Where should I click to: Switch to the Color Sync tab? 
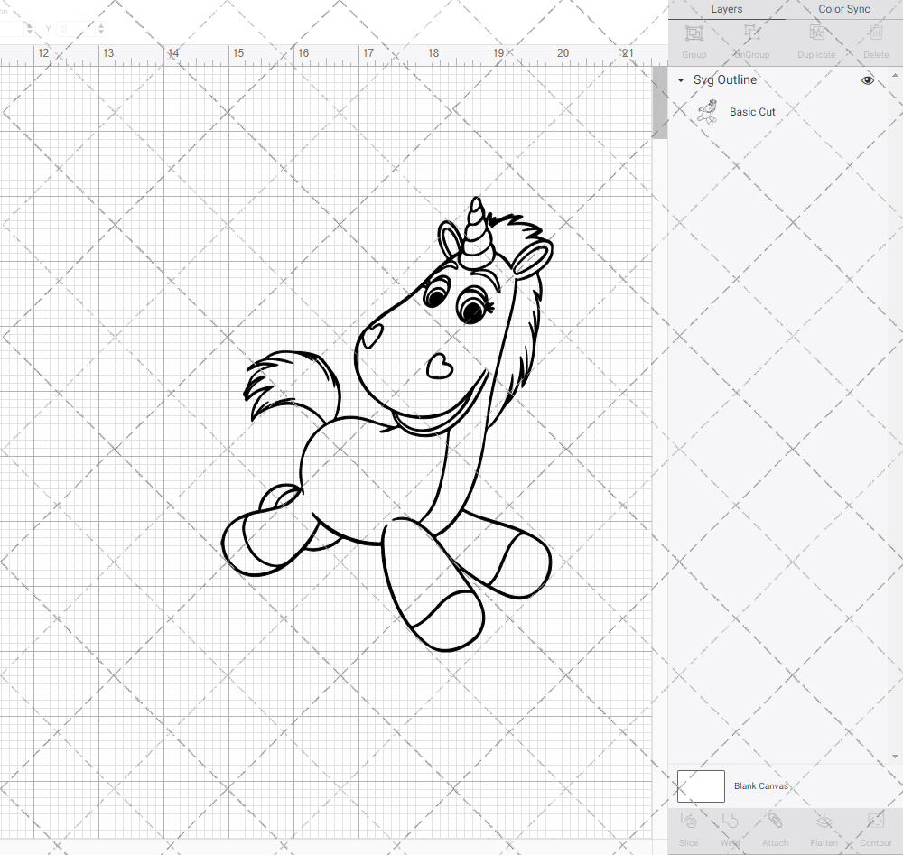[843, 9]
